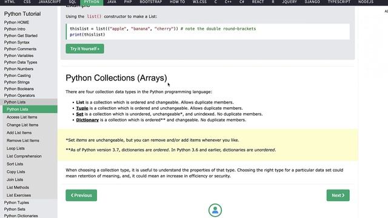Follow the List link in collections list

pos(80,102)
